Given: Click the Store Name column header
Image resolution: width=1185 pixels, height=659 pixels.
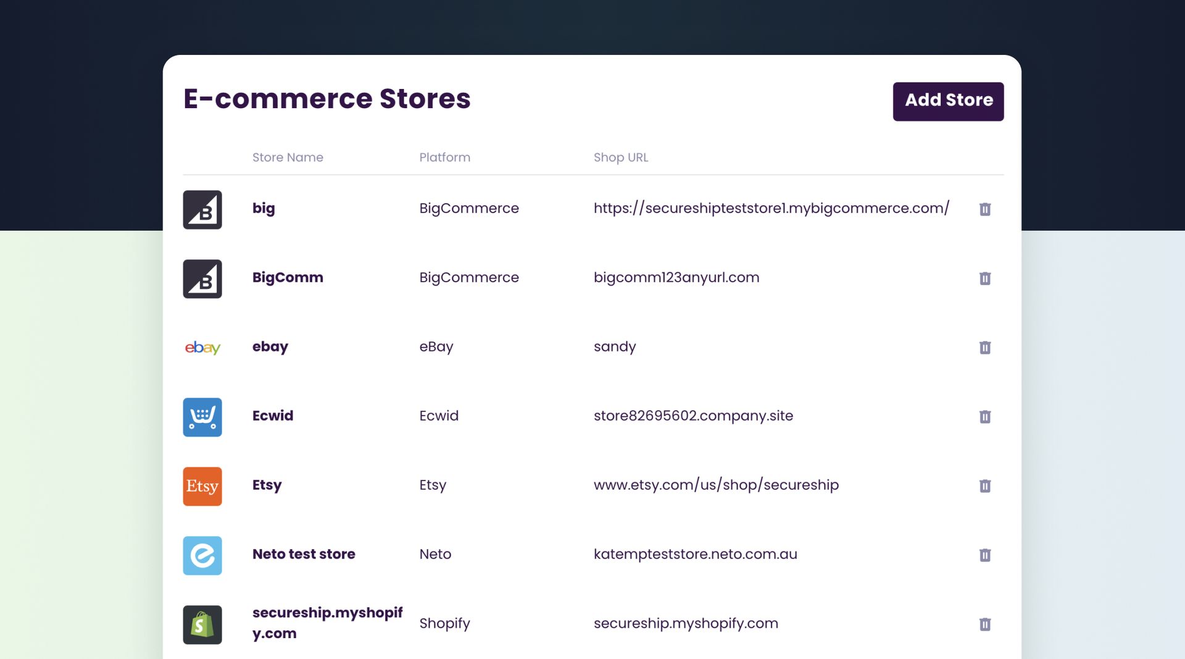Looking at the screenshot, I should (x=288, y=157).
